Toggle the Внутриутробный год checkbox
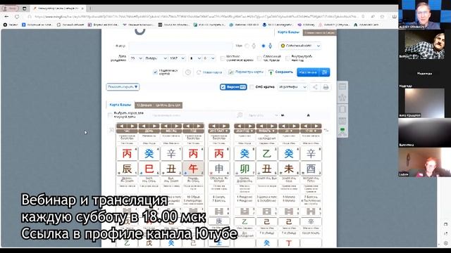Viewport: 451px width, 253px height. [288, 58]
